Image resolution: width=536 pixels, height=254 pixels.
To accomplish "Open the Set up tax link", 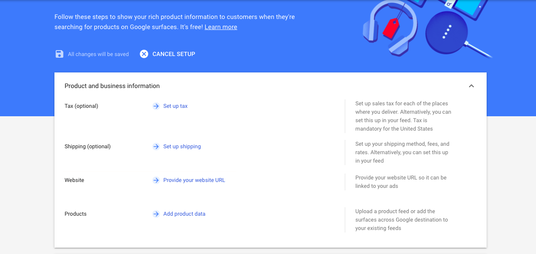I will point(176,106).
